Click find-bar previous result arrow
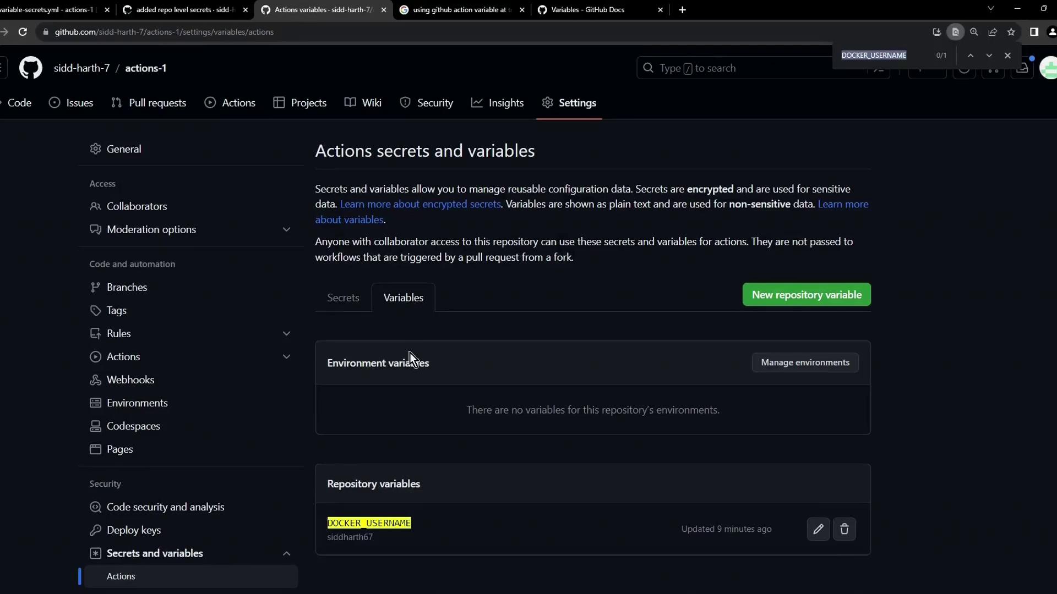 (971, 56)
